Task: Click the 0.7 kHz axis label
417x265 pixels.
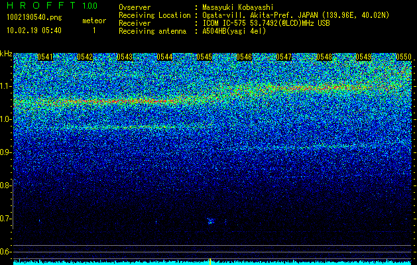Action: pyautogui.click(x=5, y=219)
